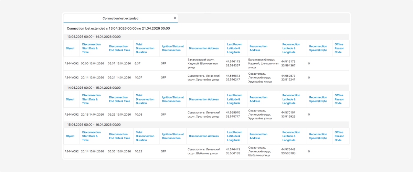Click Offline Reason Code header in 13.04.2026 table
Screen dimensions: 413x172
click(339, 49)
